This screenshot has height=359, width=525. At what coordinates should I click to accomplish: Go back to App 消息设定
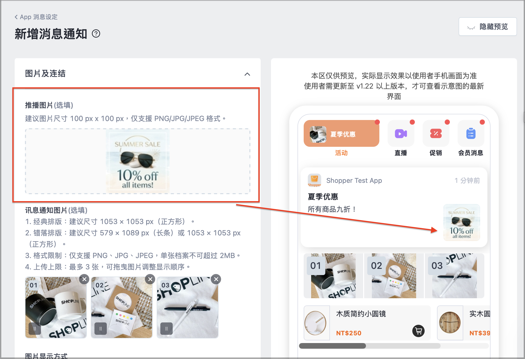[x=36, y=17]
